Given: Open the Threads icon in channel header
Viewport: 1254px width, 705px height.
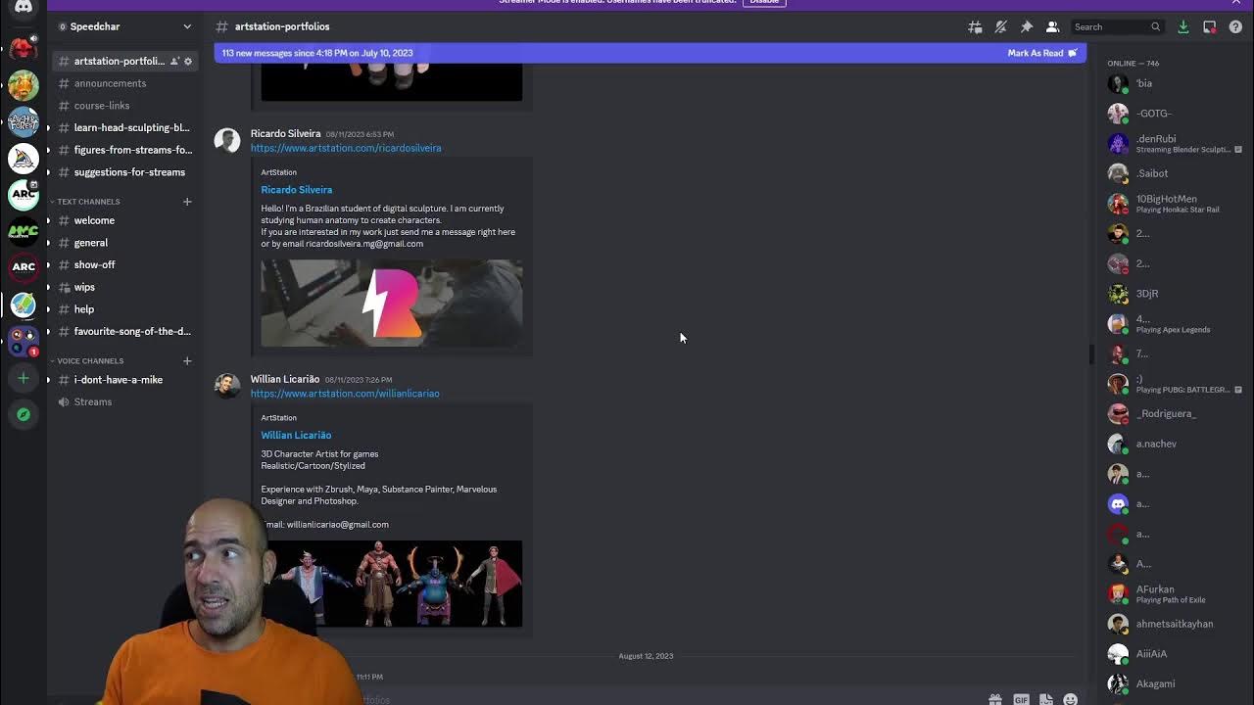Looking at the screenshot, I should (975, 27).
